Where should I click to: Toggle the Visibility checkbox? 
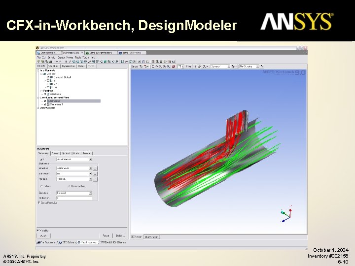(38, 231)
